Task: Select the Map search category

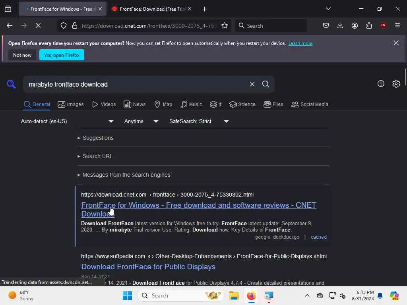Action: pos(163,104)
